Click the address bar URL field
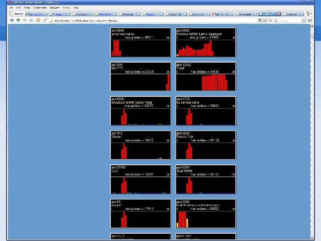Screen dimensions: 321x241 pyautogui.click(x=154, y=20)
